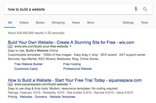Switch to the Videos tab
The height and width of the screenshot is (103, 156).
click(24, 23)
